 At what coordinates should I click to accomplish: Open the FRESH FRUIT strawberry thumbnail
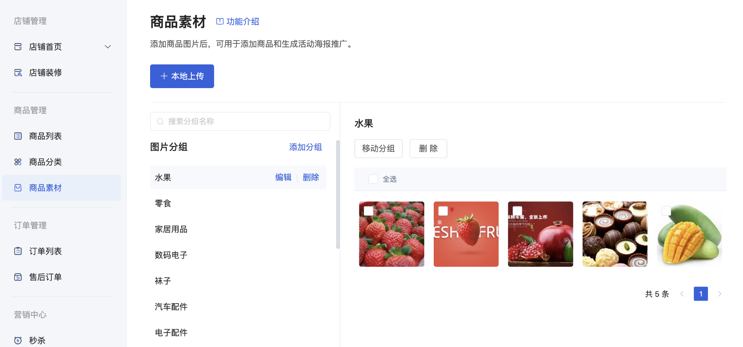pos(466,234)
